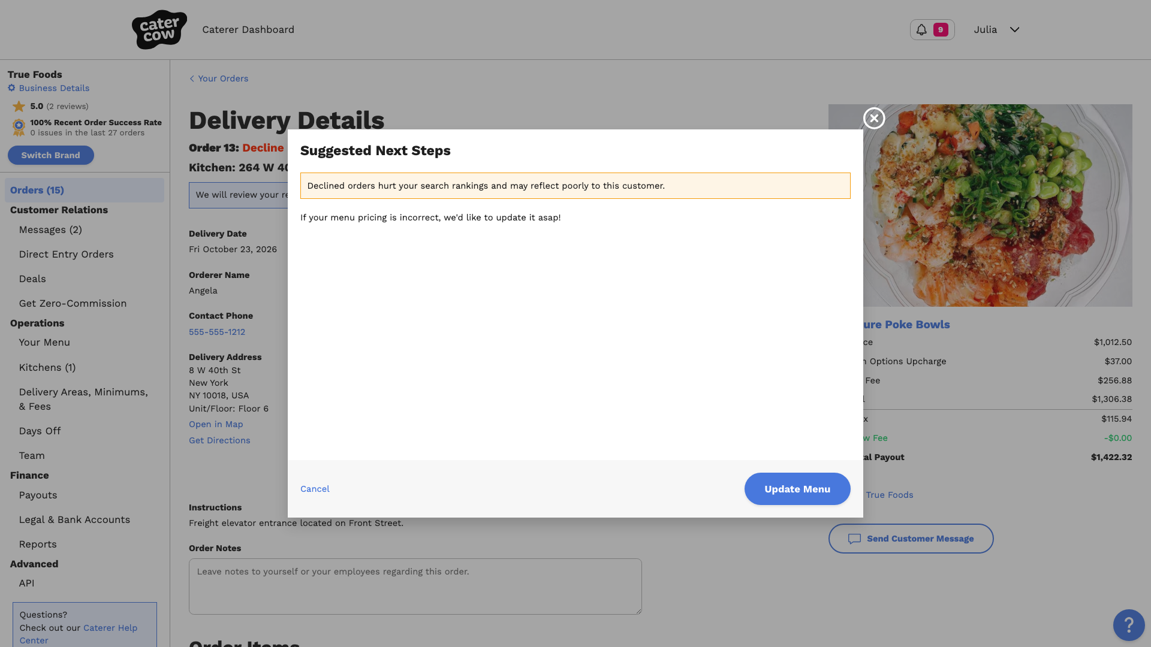This screenshot has height=647, width=1151.
Task: Open Your Menu in the sidebar
Action: coord(44,342)
